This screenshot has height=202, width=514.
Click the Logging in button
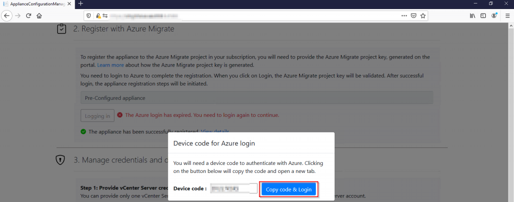(97, 116)
